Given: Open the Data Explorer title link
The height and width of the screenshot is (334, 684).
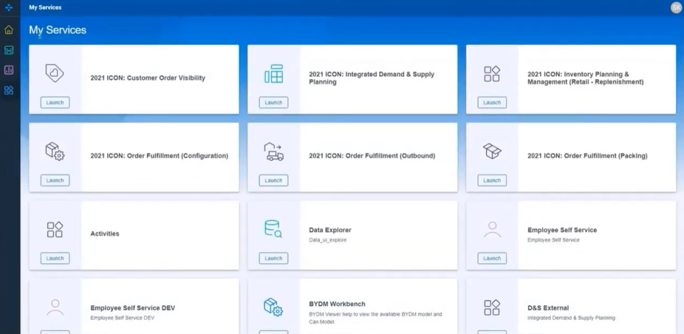Looking at the screenshot, I should (330, 230).
